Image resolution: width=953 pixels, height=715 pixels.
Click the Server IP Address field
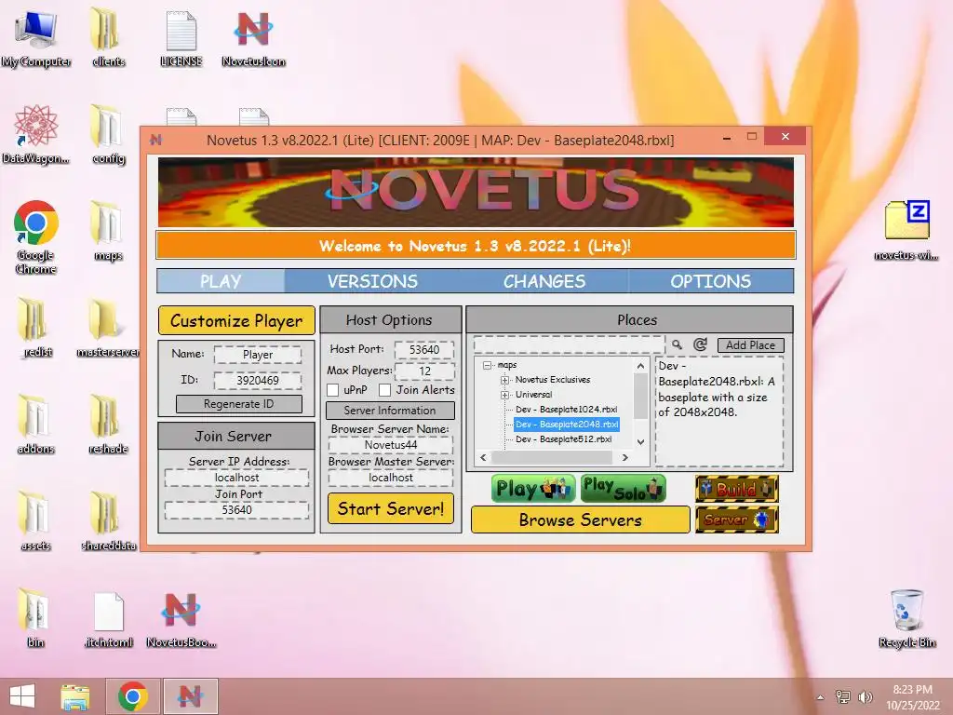[x=236, y=478]
